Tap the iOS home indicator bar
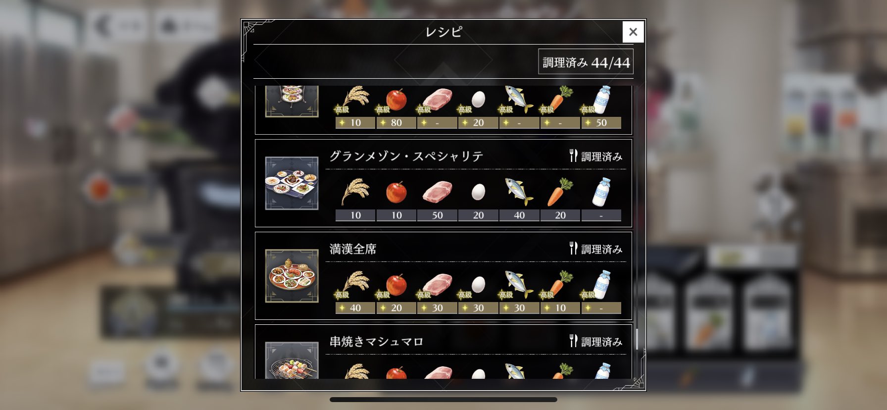Viewport: 887px width, 410px height. click(443, 399)
